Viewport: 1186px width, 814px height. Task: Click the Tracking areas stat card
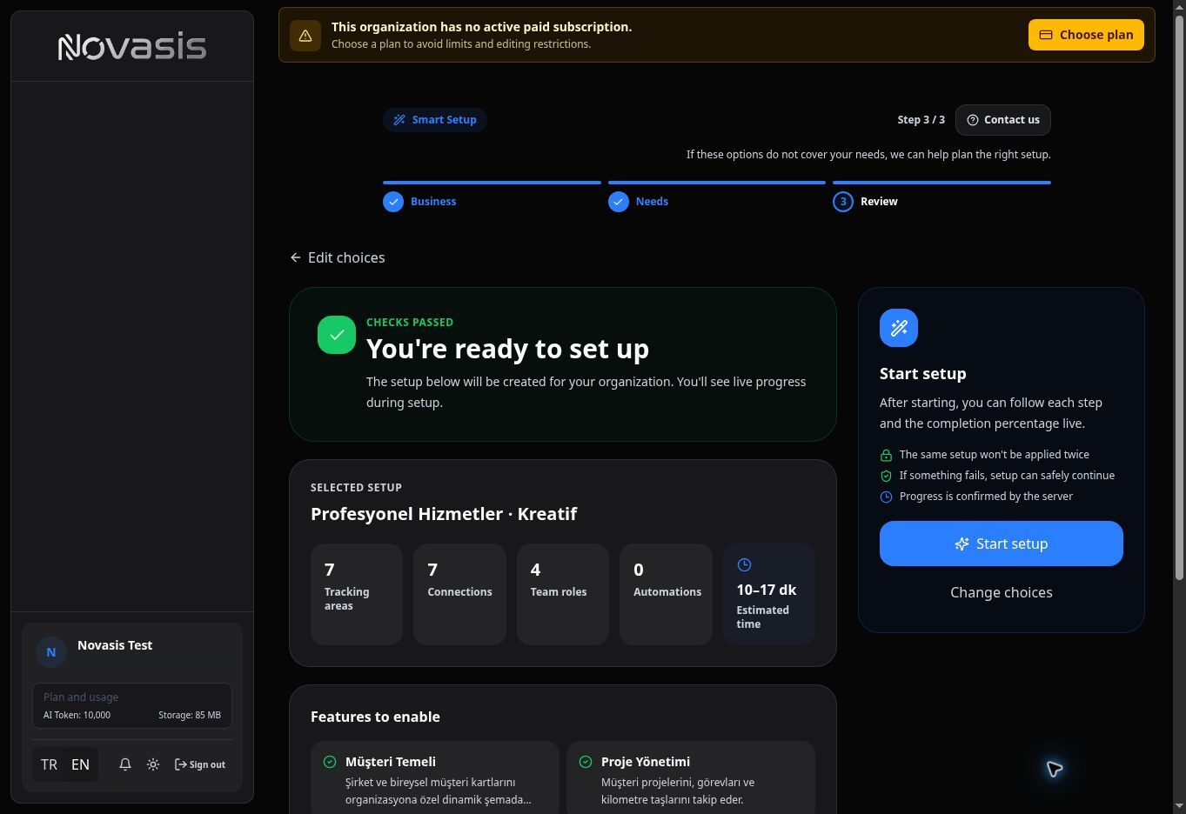357,595
